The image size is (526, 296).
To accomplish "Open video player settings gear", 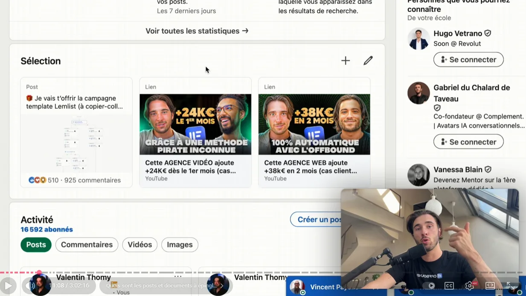I will pos(470,286).
